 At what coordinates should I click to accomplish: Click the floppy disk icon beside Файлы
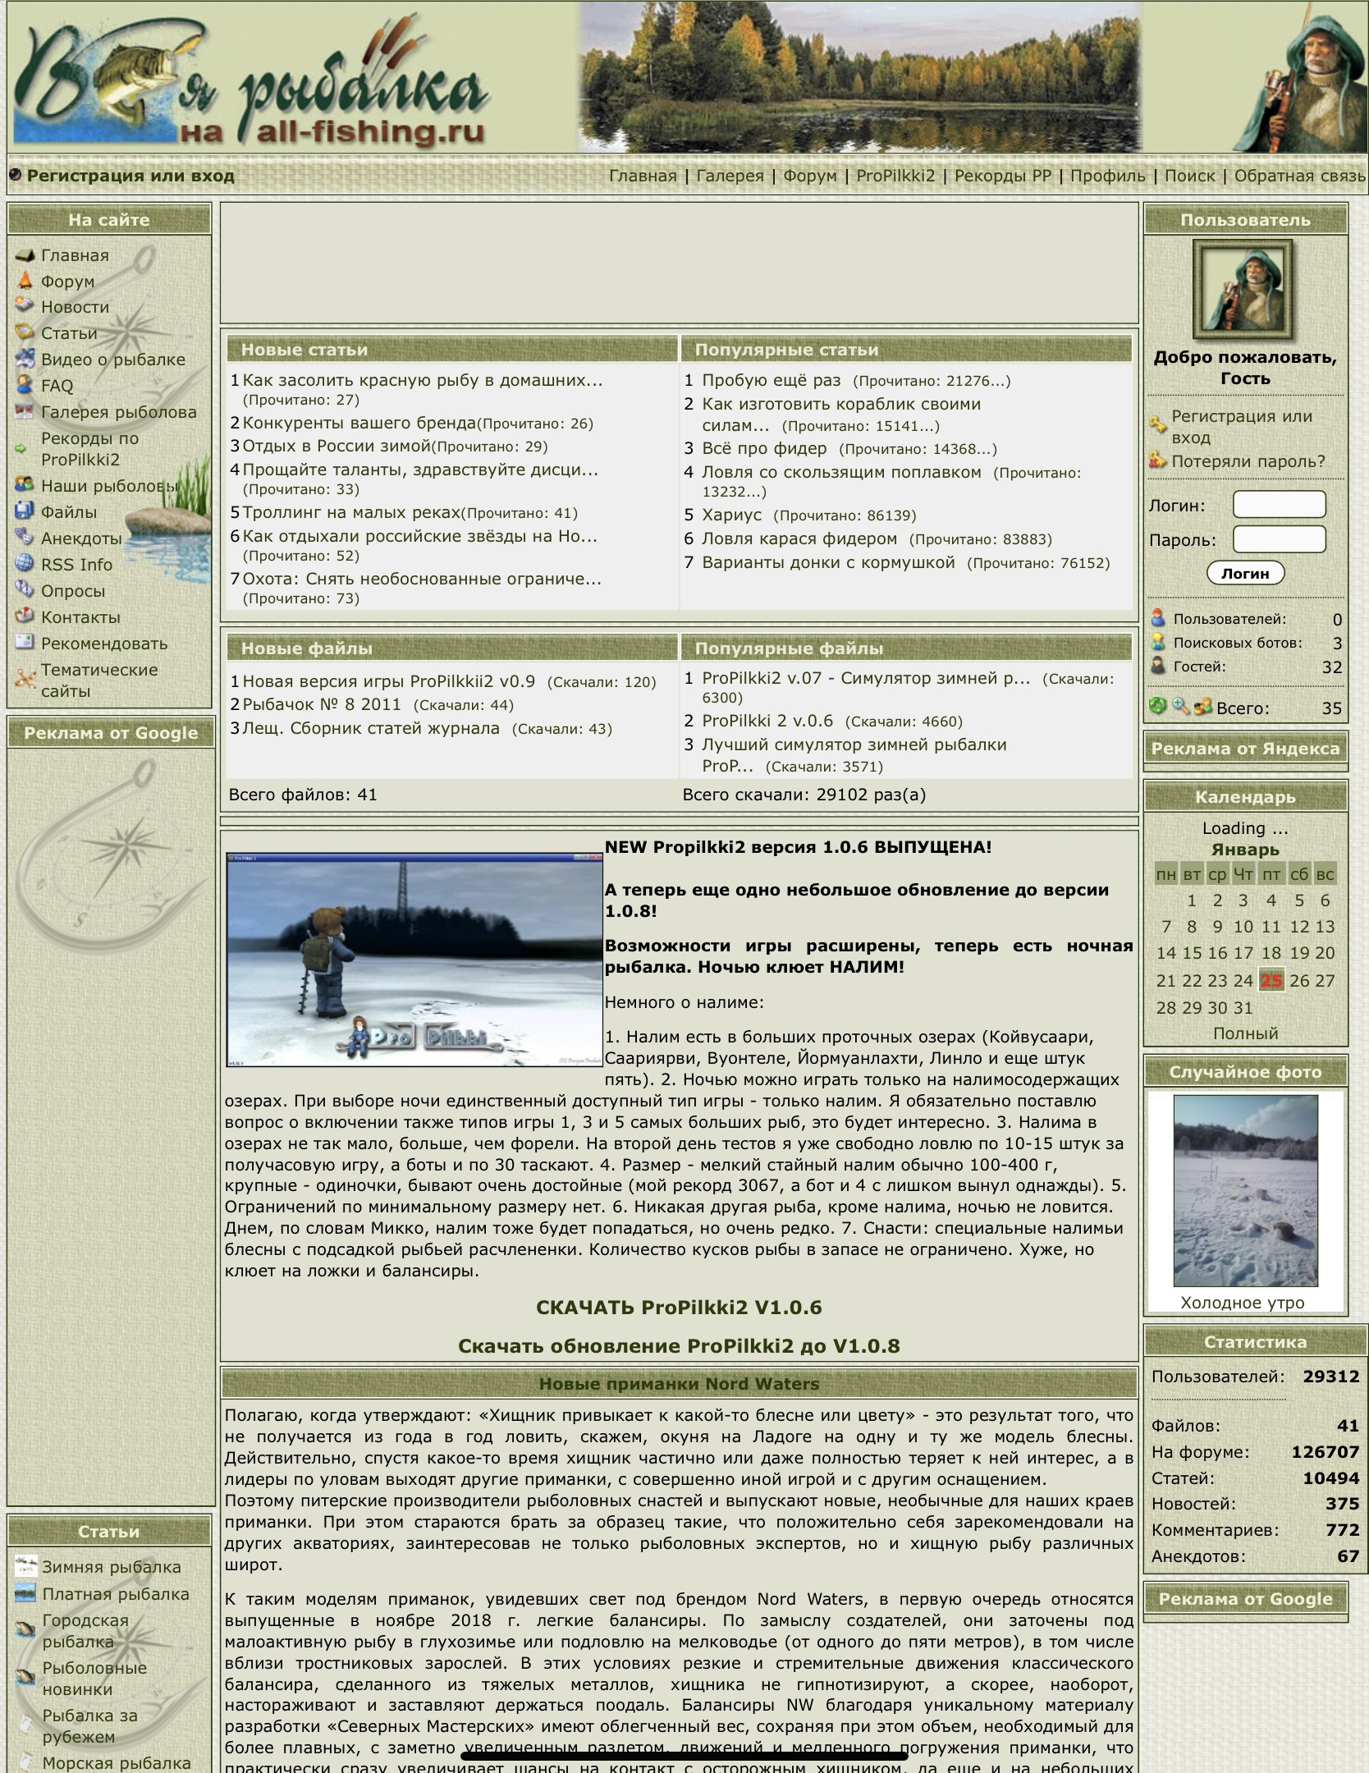coord(25,511)
